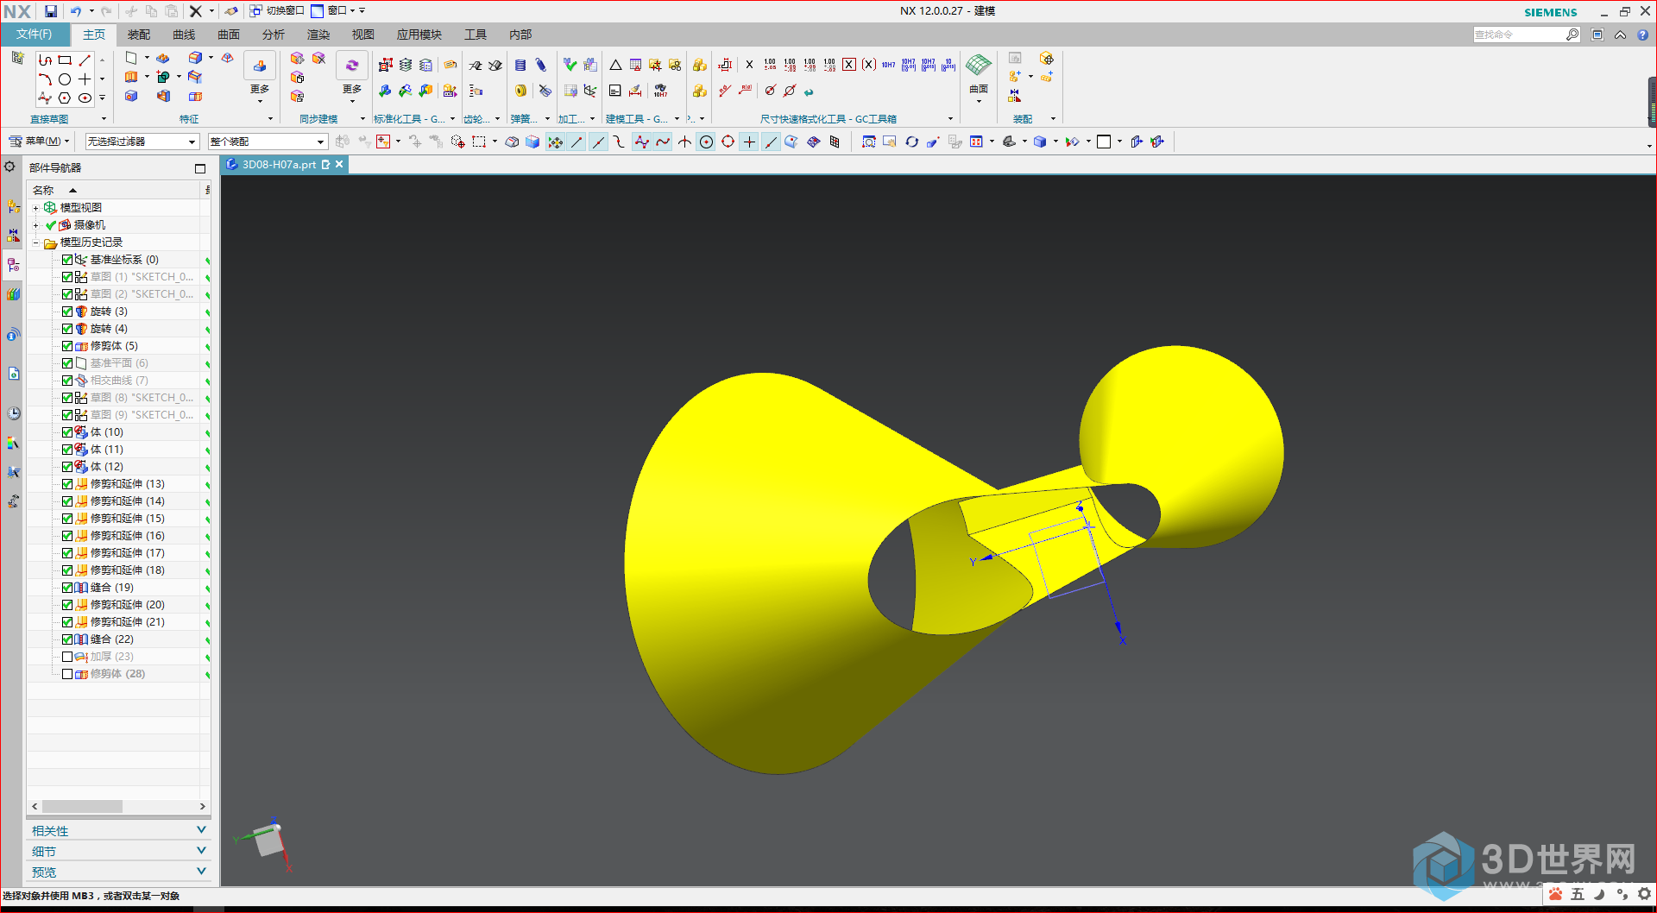Screen dimensions: 1657x913
Task: Open the 文件(F) menu
Action: [x=34, y=35]
